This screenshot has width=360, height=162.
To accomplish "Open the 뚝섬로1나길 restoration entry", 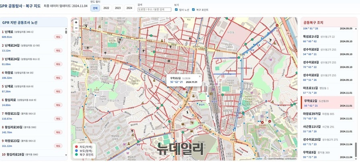I will (328, 39).
